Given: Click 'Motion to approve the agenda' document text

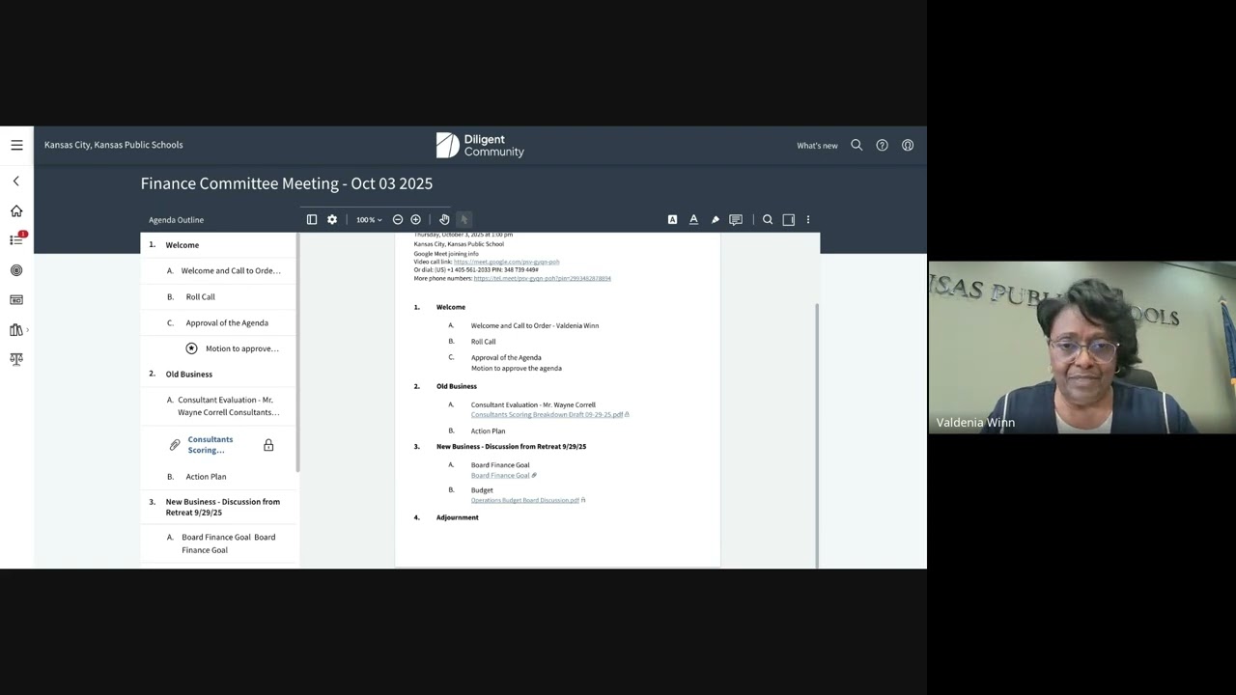Looking at the screenshot, I should (516, 369).
